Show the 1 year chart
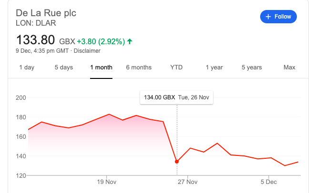The width and height of the screenshot is (314, 193). pos(214,68)
